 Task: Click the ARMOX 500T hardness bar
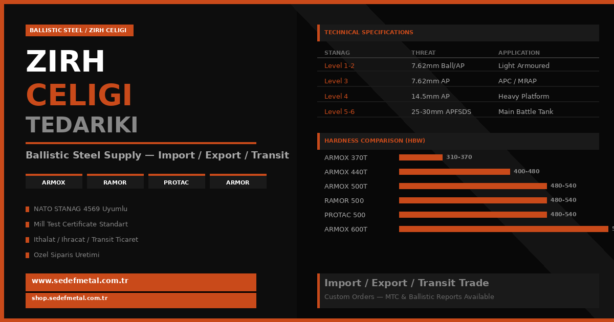[473, 186]
